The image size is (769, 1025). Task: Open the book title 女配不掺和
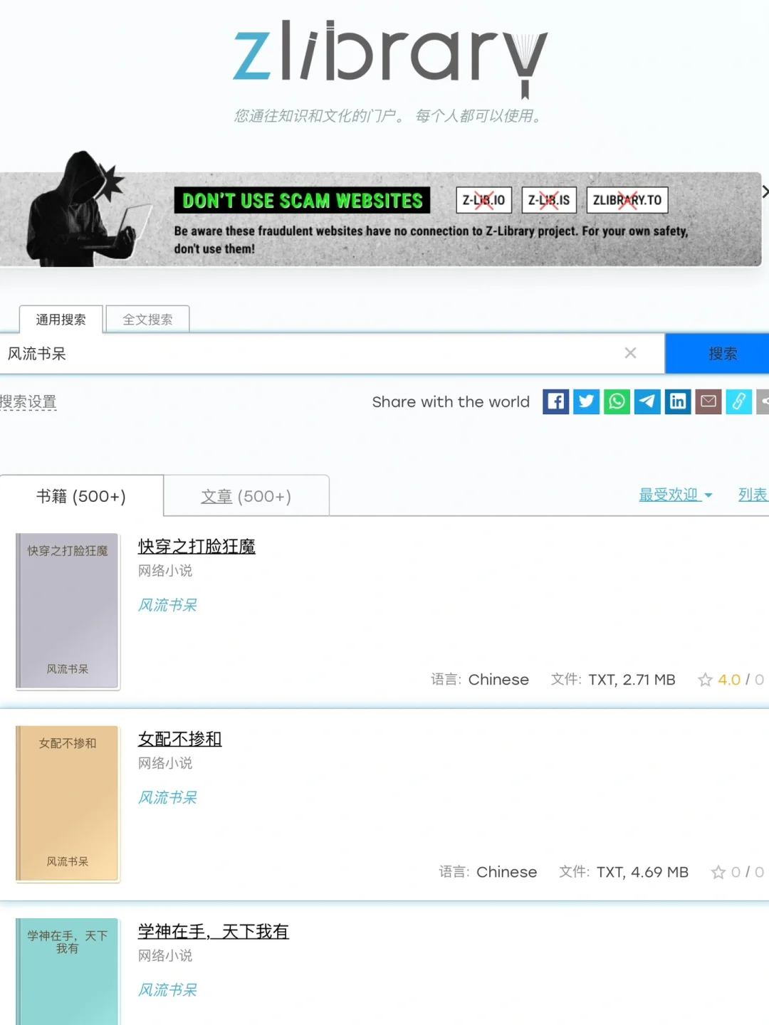180,739
